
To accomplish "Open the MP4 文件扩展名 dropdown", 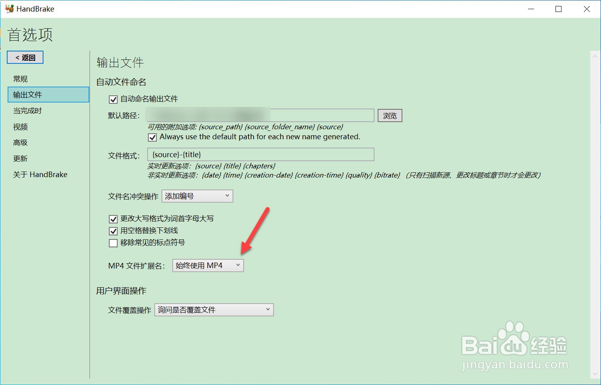I will 208,265.
